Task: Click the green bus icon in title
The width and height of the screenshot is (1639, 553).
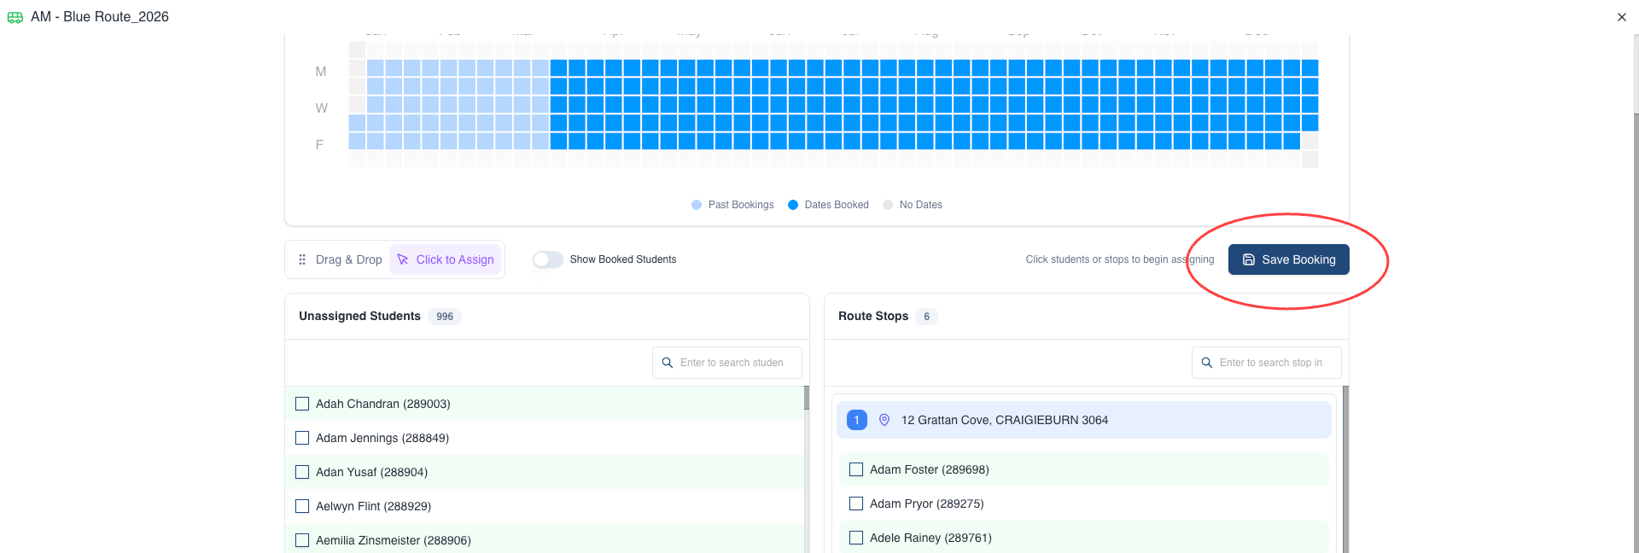Action: (x=15, y=17)
